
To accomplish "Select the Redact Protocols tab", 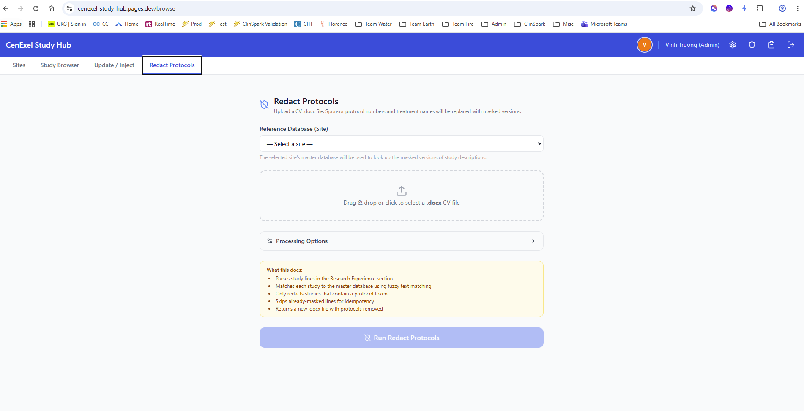I will point(172,65).
